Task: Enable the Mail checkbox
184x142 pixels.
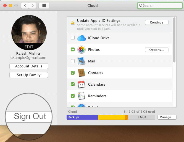Action: [73, 61]
